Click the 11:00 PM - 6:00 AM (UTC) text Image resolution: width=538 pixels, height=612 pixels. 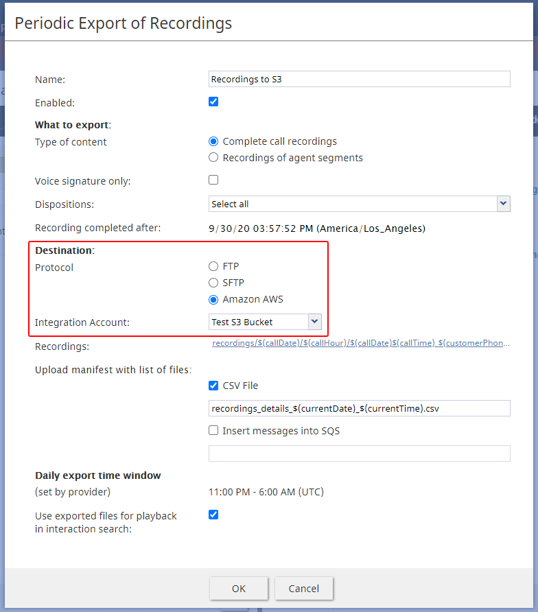coord(266,492)
